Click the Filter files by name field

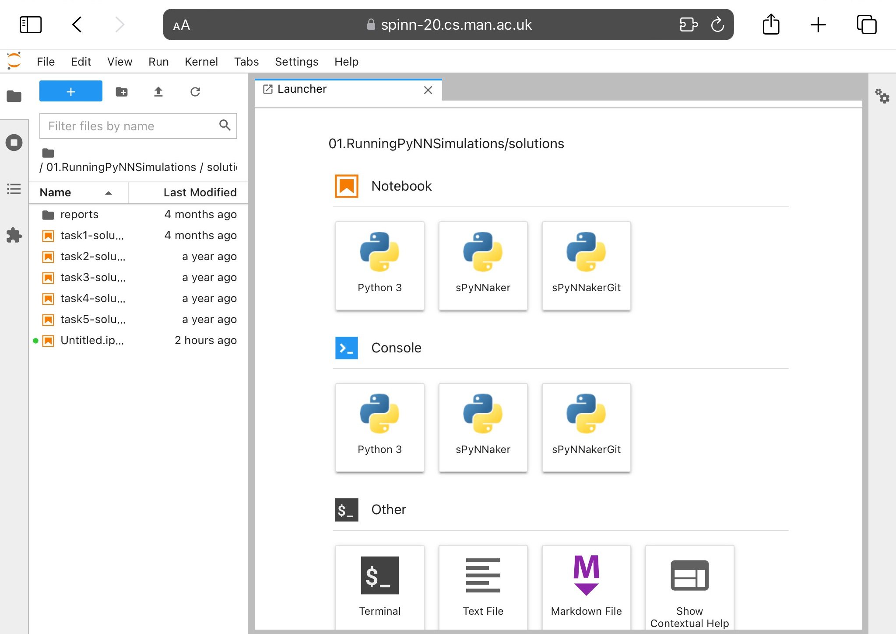(138, 126)
